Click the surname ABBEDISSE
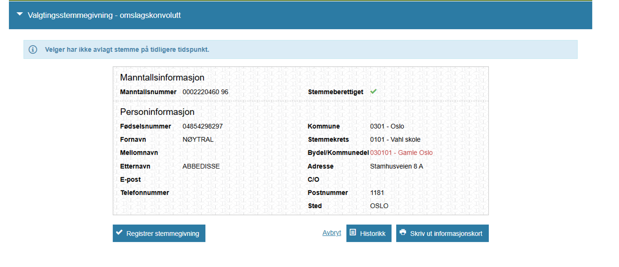Viewport: 619px width, 267px height. [x=201, y=166]
